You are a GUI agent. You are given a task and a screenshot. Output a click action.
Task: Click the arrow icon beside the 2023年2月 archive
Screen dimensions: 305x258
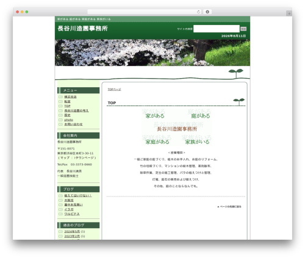pos(60,236)
